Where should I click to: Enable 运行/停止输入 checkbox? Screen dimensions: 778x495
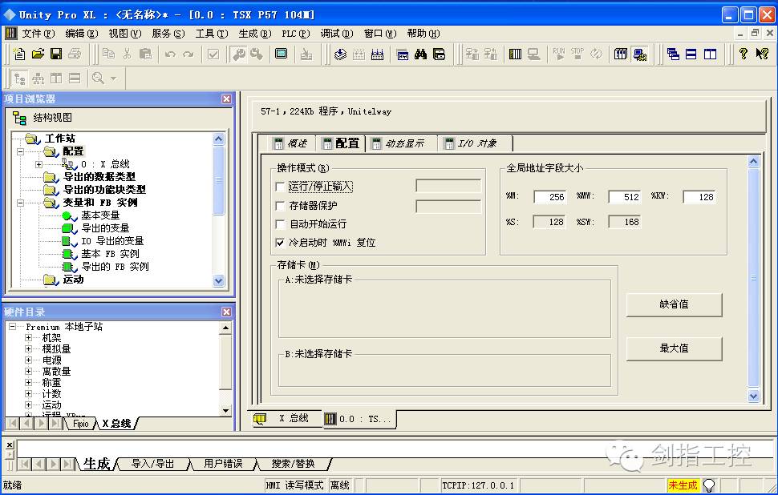pos(280,187)
